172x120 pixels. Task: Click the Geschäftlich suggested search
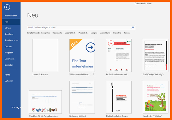click(70, 33)
